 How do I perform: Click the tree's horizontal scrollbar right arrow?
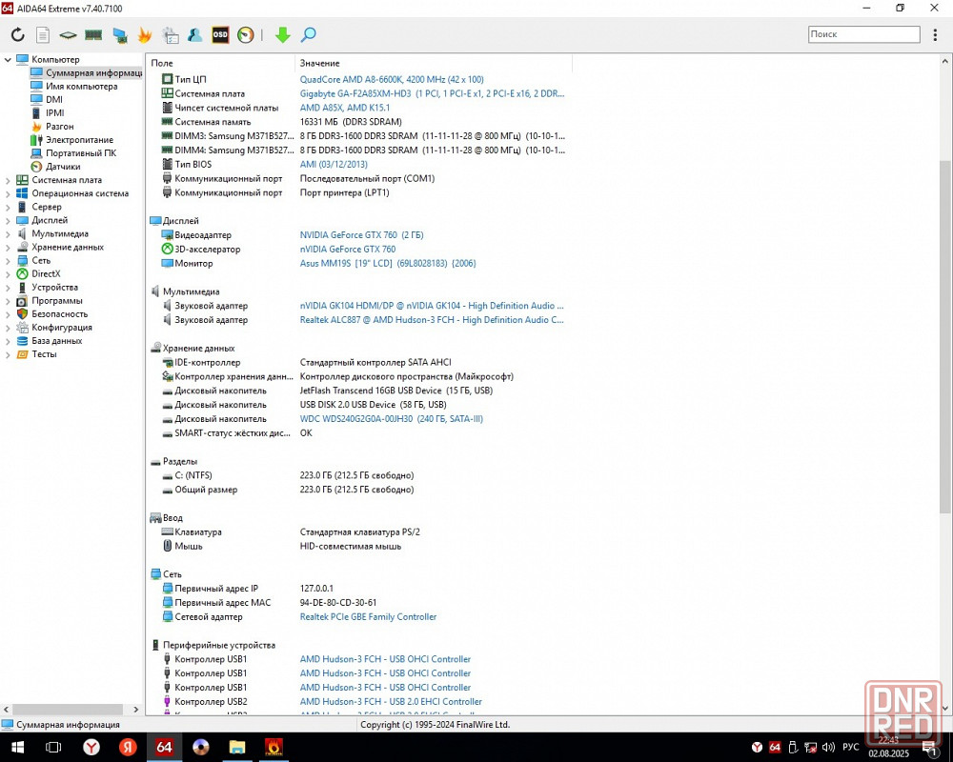pyautogui.click(x=135, y=709)
